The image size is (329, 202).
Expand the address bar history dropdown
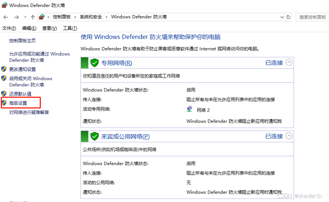tap(282, 17)
